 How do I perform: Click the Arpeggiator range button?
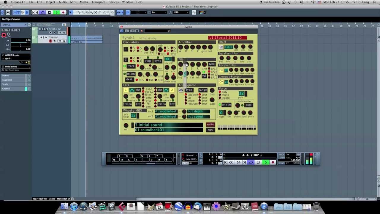click(203, 90)
